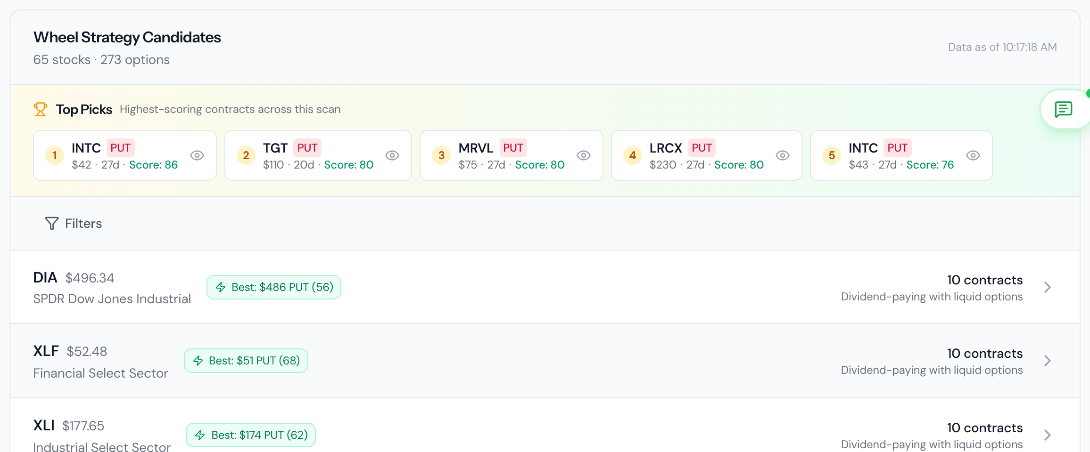Image resolution: width=1090 pixels, height=452 pixels.
Task: Click Financial Select Sector name
Action: tap(101, 373)
